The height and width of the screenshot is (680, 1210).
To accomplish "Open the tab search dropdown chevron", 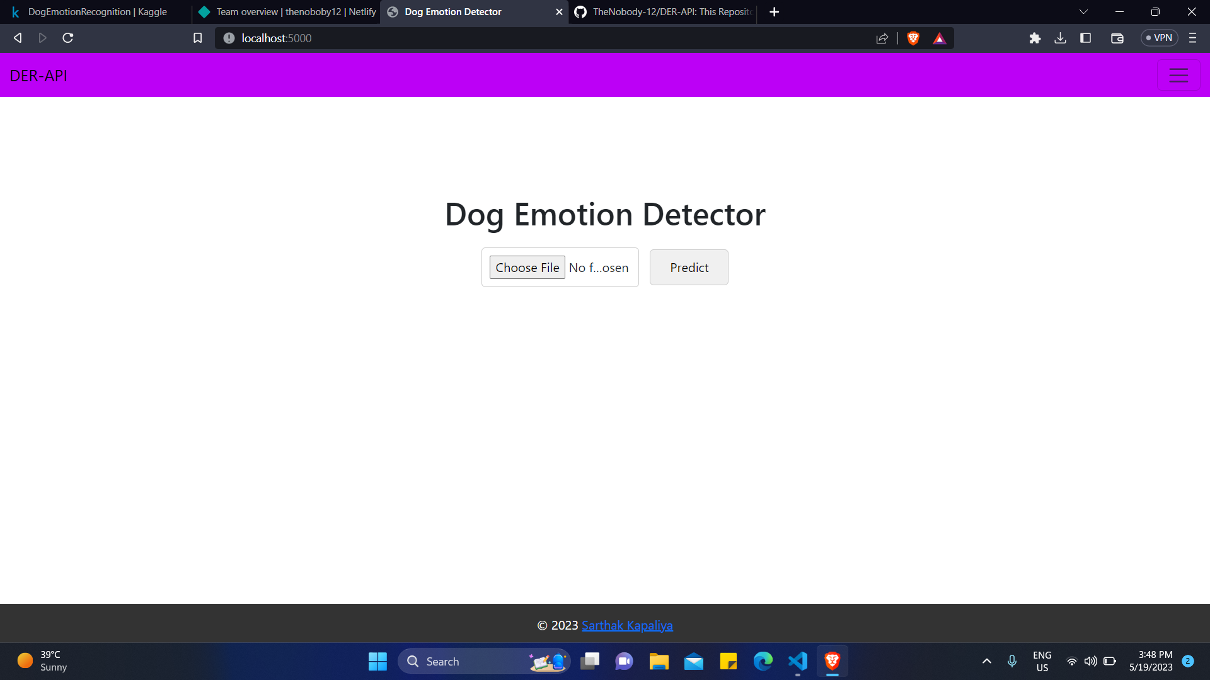I will pyautogui.click(x=1083, y=11).
